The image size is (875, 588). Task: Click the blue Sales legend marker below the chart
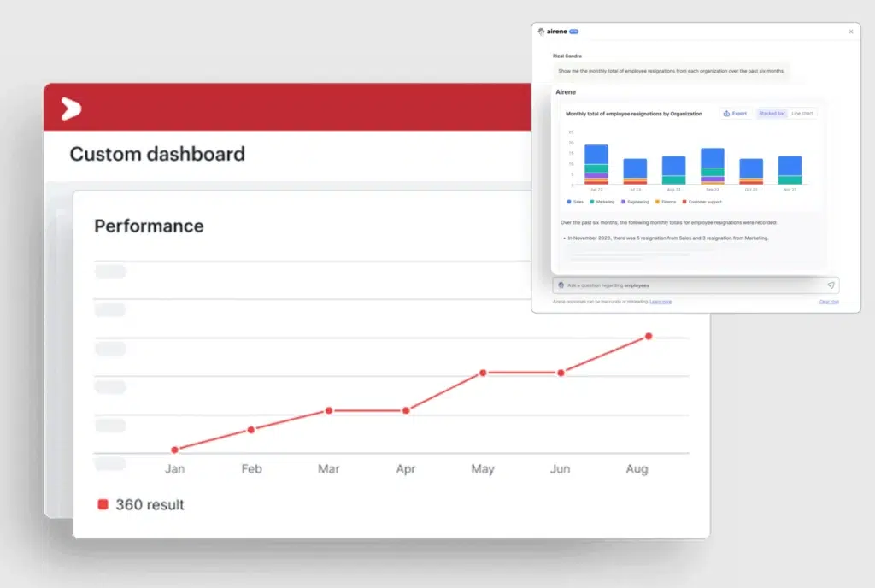[569, 202]
